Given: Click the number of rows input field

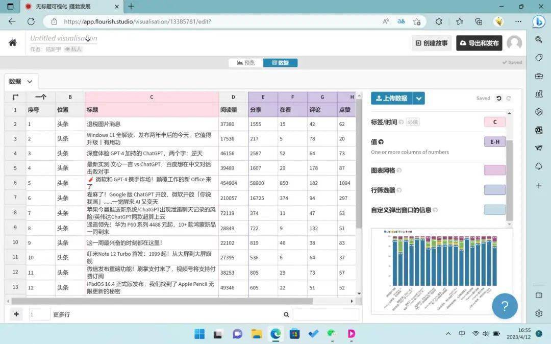Looking at the screenshot, I should [39, 314].
